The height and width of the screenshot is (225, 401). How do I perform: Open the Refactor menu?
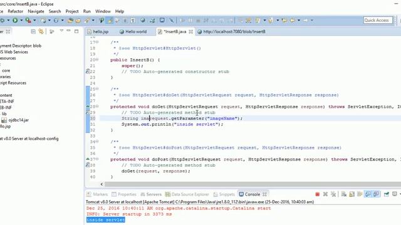(x=15, y=11)
